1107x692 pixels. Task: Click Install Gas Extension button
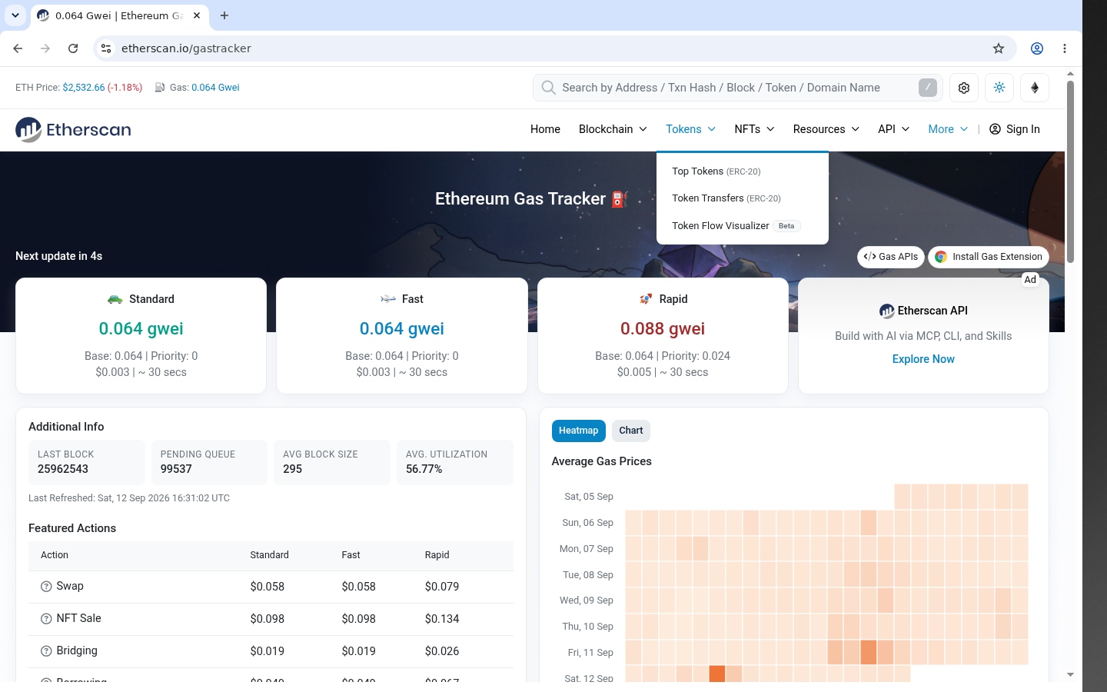(x=989, y=257)
